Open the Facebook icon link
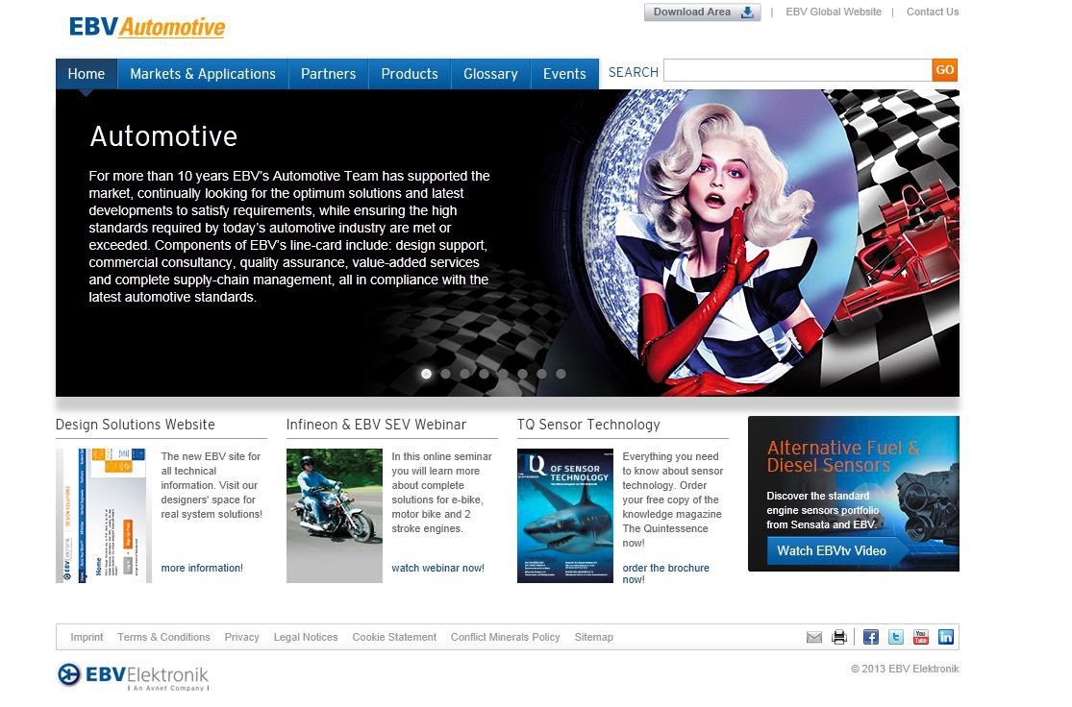This screenshot has width=1072, height=707. click(x=871, y=637)
